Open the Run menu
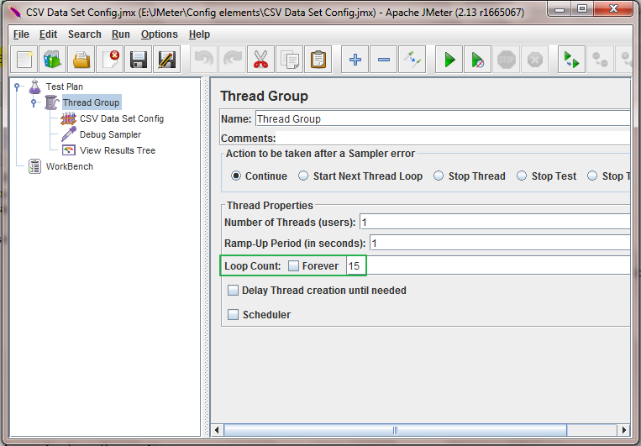Image resolution: width=641 pixels, height=446 pixels. click(121, 34)
